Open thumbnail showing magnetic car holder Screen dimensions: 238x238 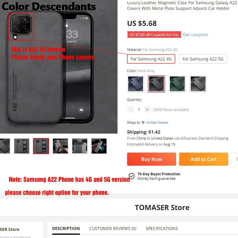point(99,146)
